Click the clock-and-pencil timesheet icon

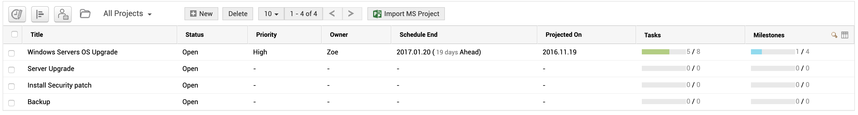[17, 14]
